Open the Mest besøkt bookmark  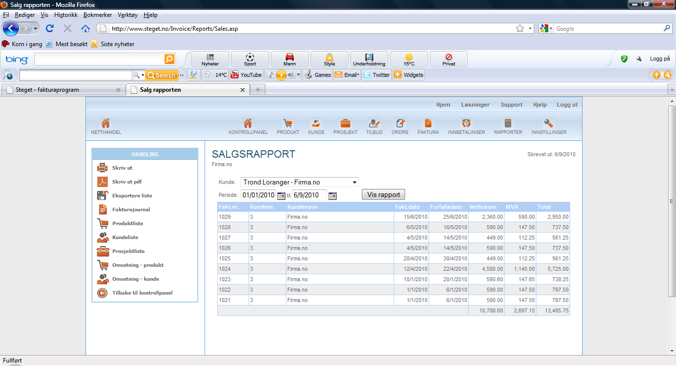[x=67, y=44]
